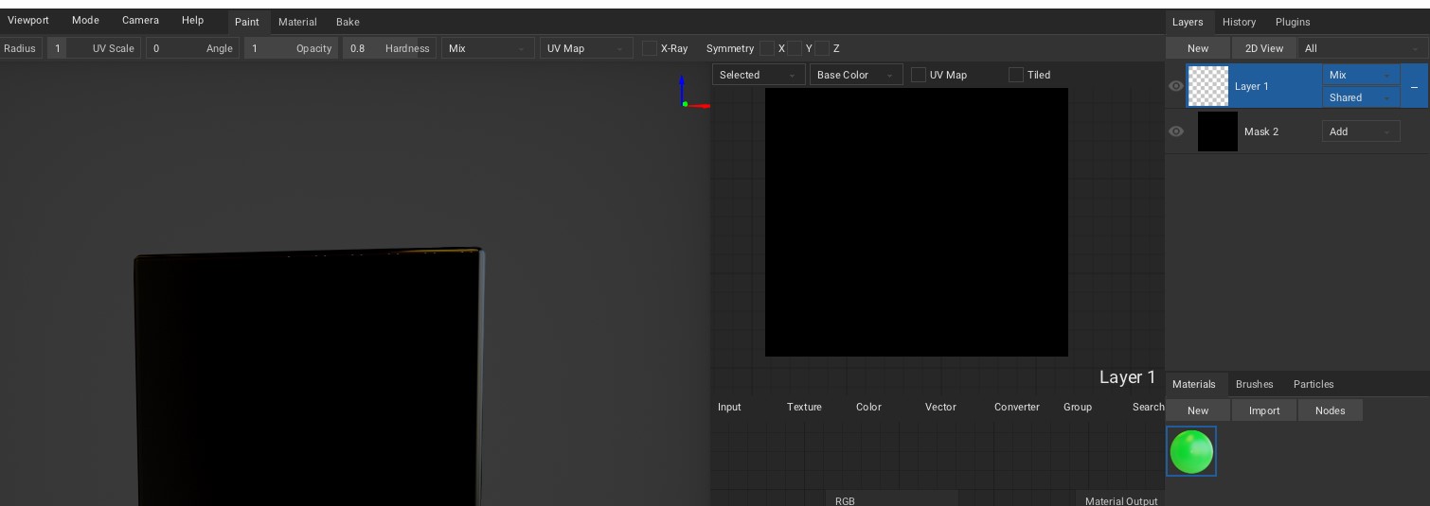Screen dimensions: 1430x506
Task: Adjust the Angle slider
Action: (193, 48)
